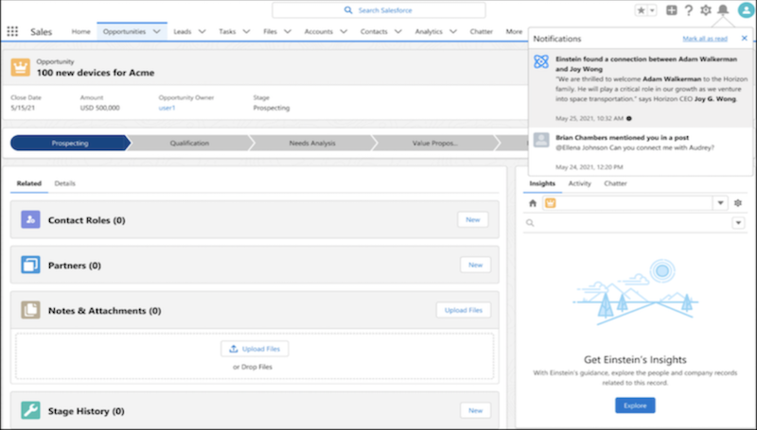Image resolution: width=757 pixels, height=430 pixels.
Task: Click the Opportunity crown icon
Action: click(20, 67)
